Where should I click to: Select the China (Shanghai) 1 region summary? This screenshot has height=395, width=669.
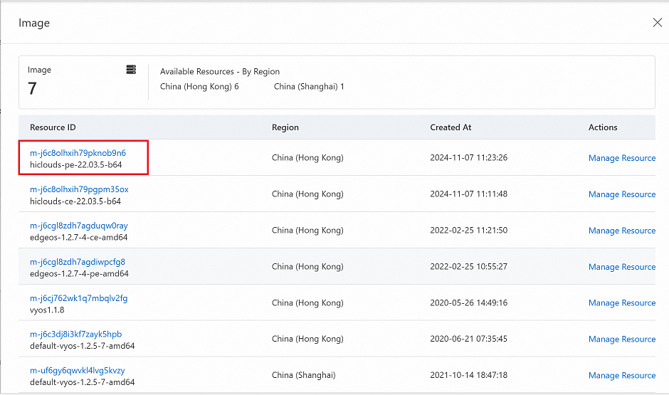click(x=309, y=87)
